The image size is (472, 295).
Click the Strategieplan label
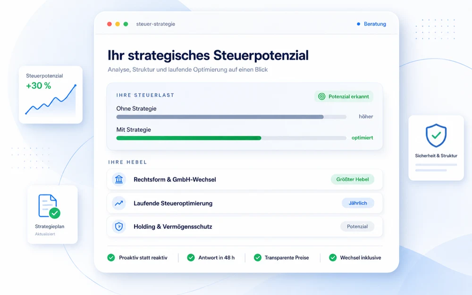[x=50, y=227]
